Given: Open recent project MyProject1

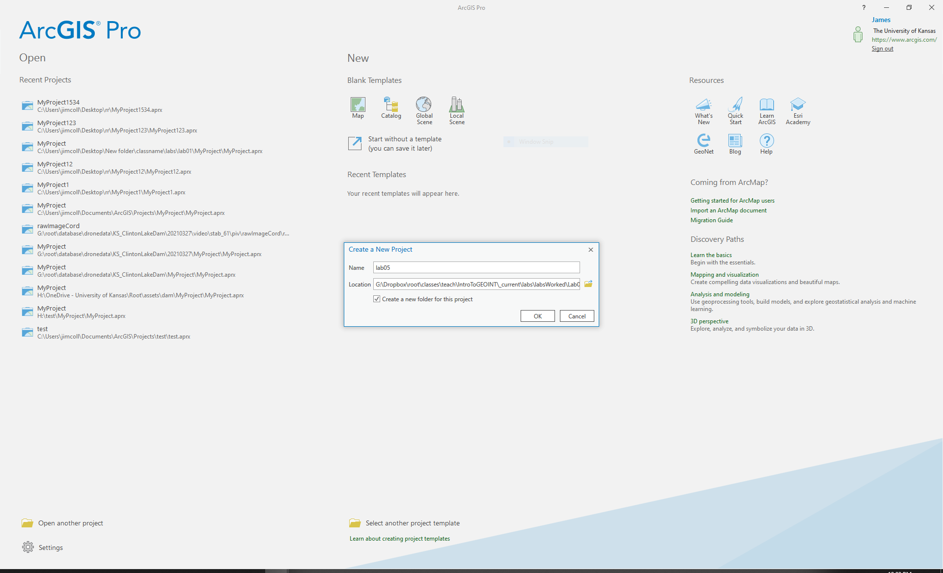Looking at the screenshot, I should pyautogui.click(x=111, y=188).
